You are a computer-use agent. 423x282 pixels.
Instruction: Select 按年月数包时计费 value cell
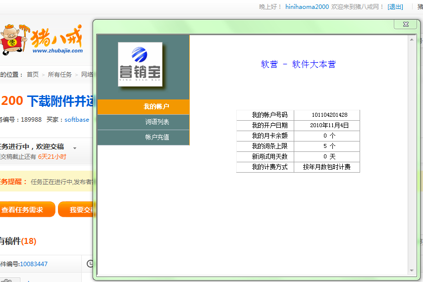coord(327,167)
